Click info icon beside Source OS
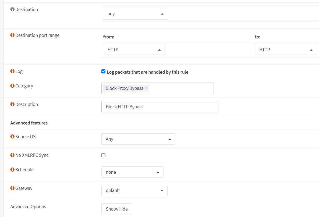This screenshot has width=319, height=217. point(12,137)
